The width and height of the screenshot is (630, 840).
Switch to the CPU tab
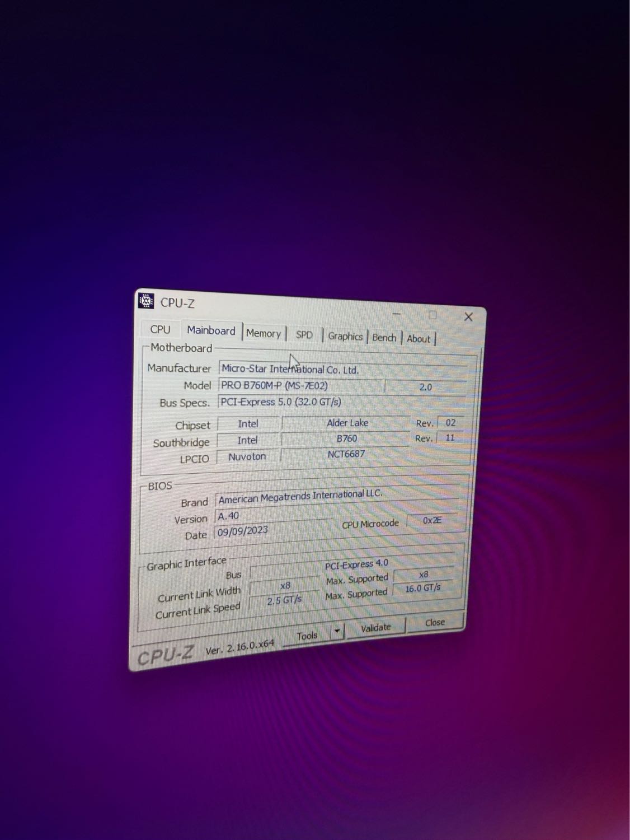[160, 329]
